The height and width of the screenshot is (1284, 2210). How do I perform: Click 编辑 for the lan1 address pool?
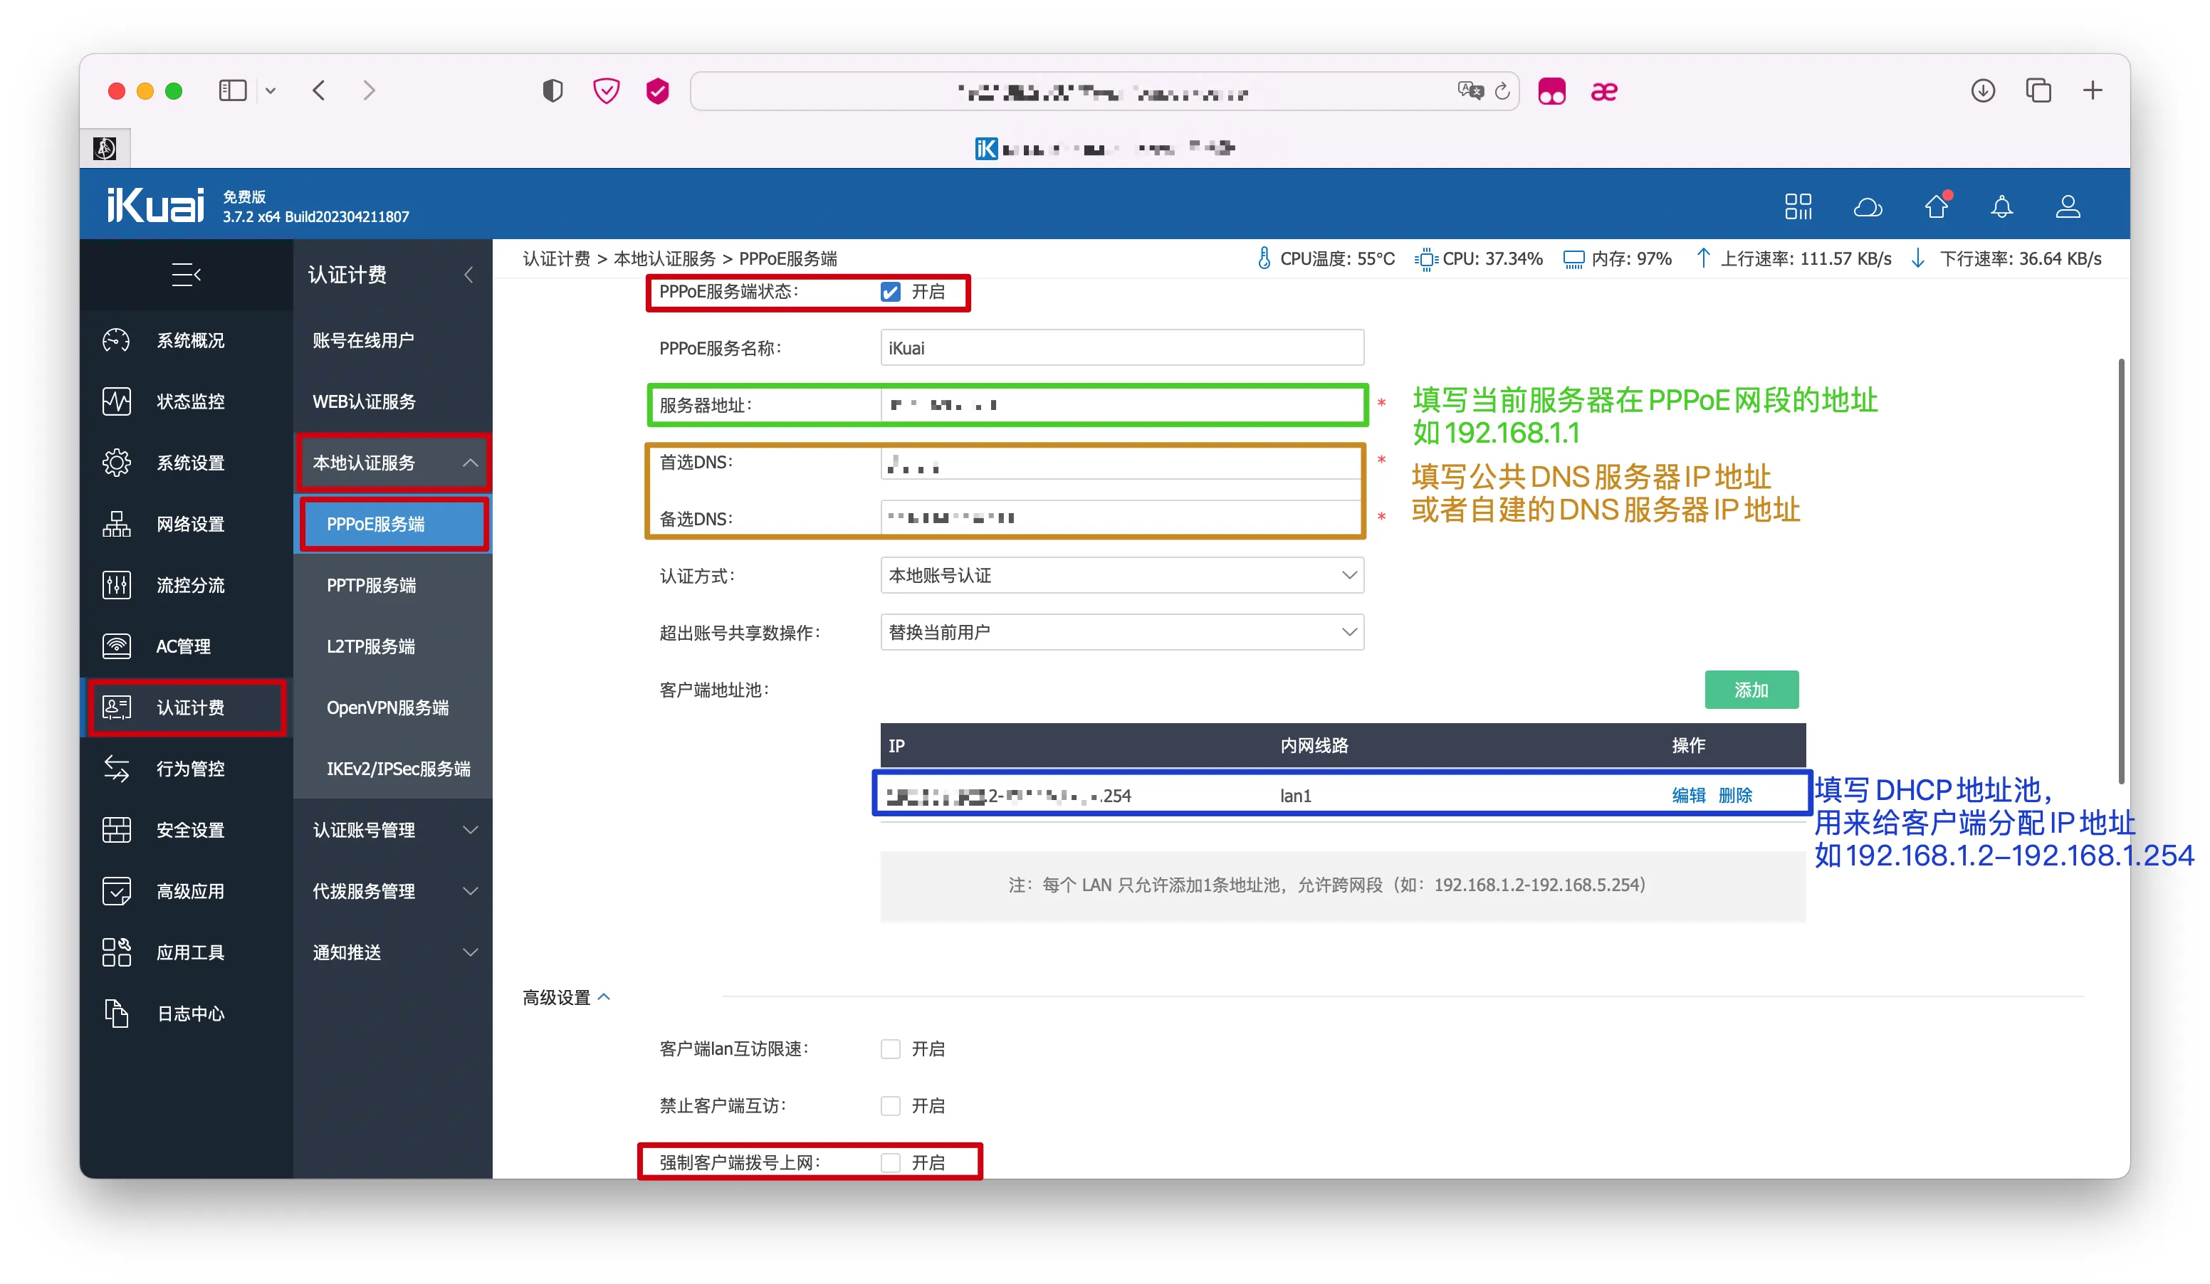[1688, 795]
